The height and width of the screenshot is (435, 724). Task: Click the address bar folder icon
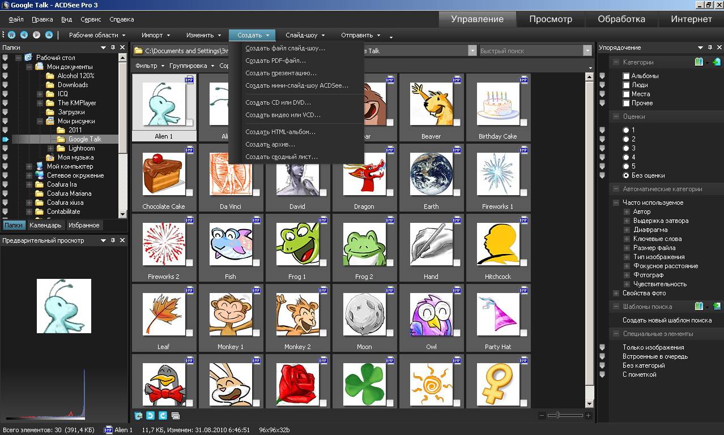point(138,51)
